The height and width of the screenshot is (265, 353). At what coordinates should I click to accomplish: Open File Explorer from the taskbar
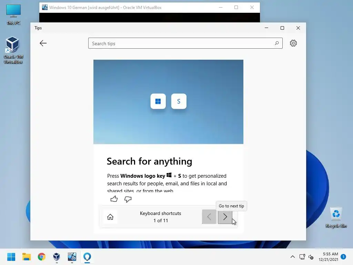pyautogui.click(x=26, y=257)
